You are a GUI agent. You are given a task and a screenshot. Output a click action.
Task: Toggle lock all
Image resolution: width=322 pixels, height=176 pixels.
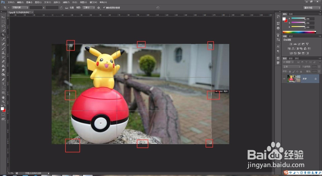301,72
